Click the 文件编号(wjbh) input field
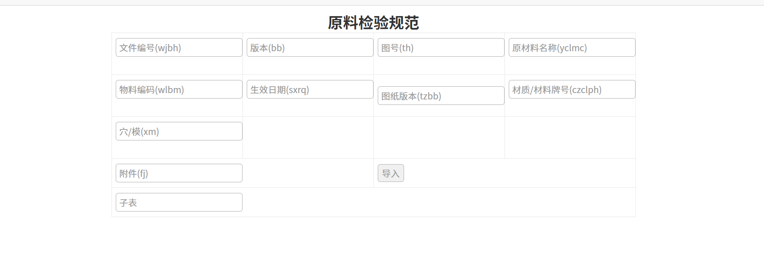 179,47
